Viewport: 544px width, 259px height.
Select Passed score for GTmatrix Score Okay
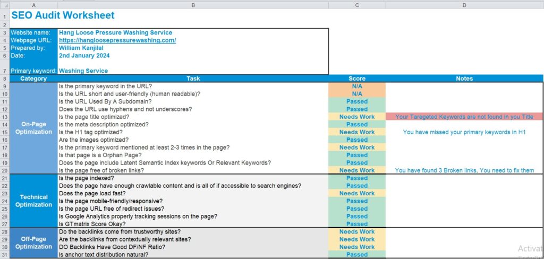point(357,224)
